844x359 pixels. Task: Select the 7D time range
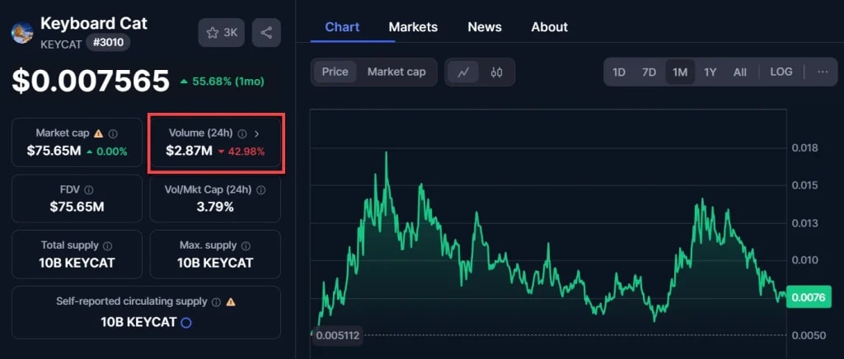[x=649, y=72]
